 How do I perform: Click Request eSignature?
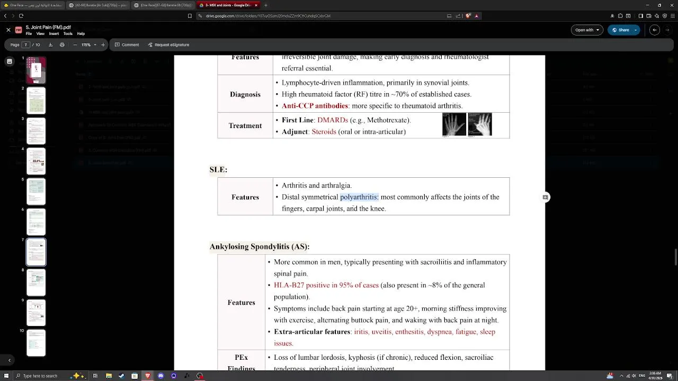tap(168, 44)
